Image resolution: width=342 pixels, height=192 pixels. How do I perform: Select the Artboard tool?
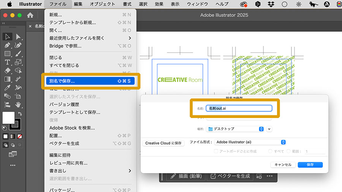[x=18, y=96]
